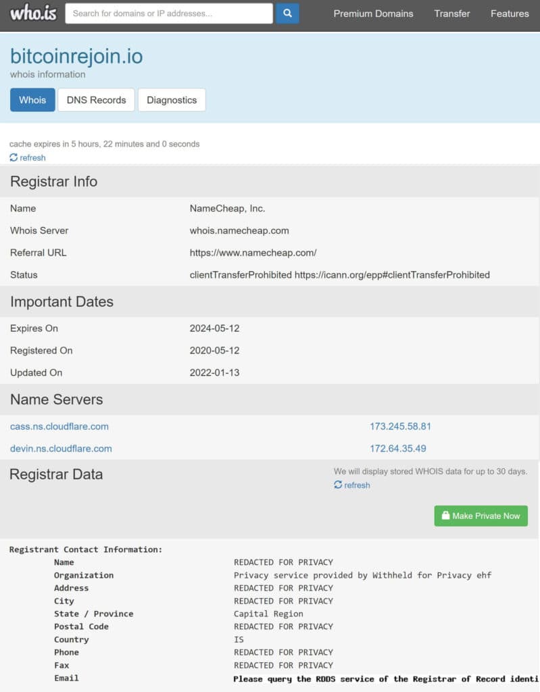Select 'Privacy service provided by Withheld for Privacy ehf'
The image size is (540, 692).
tap(362, 575)
